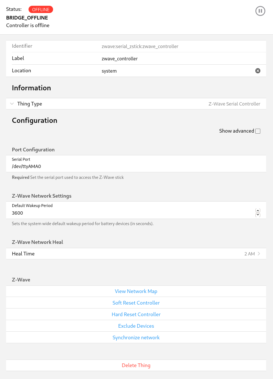Click the Thing Type row label
Image resolution: width=273 pixels, height=379 pixels.
(30, 104)
